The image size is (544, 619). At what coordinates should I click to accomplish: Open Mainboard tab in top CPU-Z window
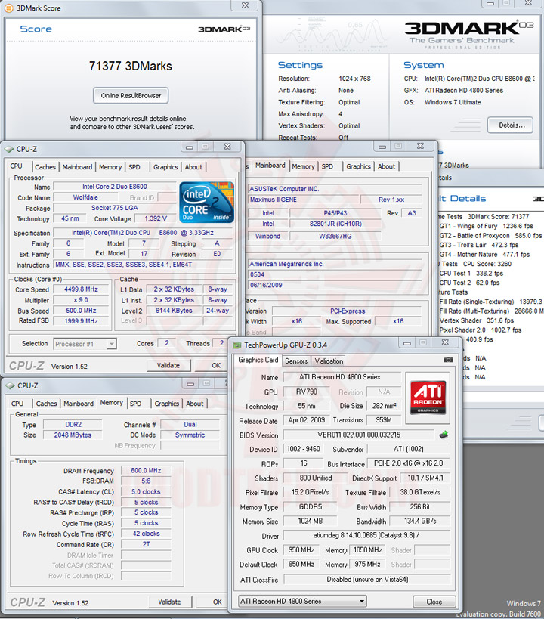tap(77, 167)
